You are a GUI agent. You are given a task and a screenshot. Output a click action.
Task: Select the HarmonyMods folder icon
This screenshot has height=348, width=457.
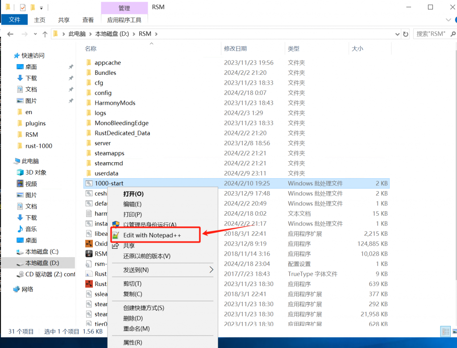coord(89,103)
